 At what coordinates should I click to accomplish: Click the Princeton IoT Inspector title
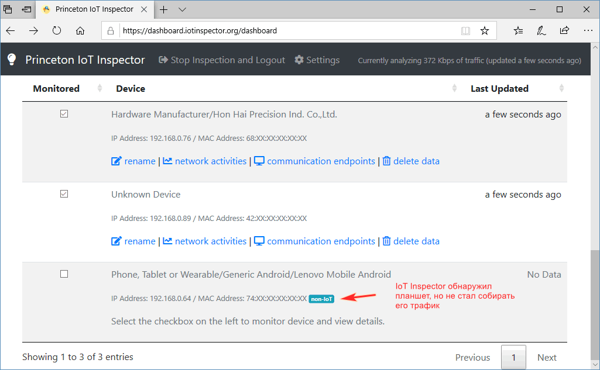click(x=85, y=60)
